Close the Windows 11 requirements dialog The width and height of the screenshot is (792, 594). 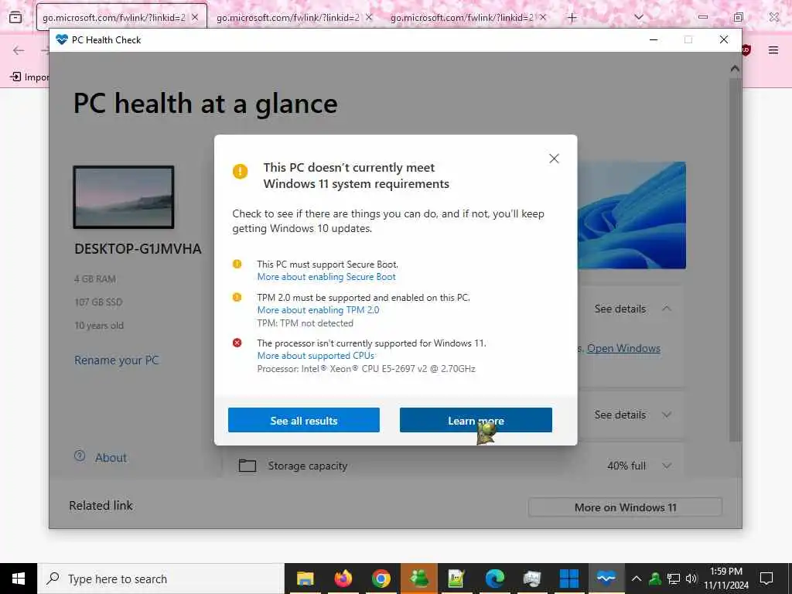click(554, 159)
